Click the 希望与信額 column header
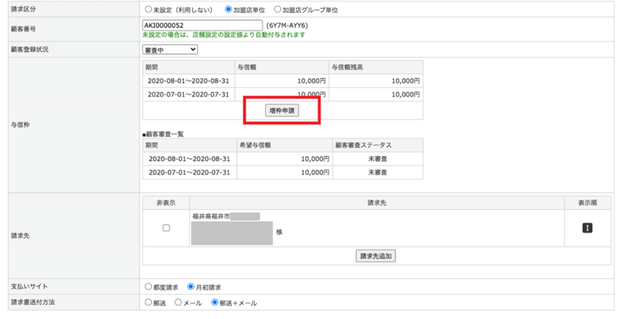This screenshot has height=319, width=623. click(x=255, y=145)
